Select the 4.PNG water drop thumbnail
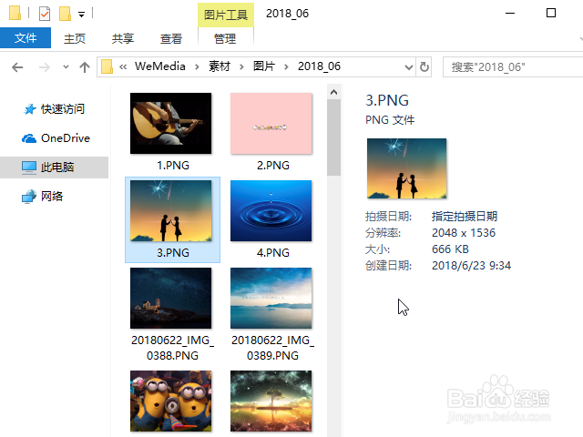 click(271, 210)
